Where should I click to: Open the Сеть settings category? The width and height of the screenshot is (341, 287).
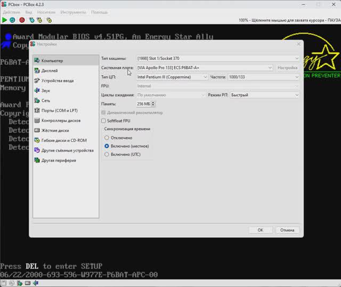[x=66, y=101]
